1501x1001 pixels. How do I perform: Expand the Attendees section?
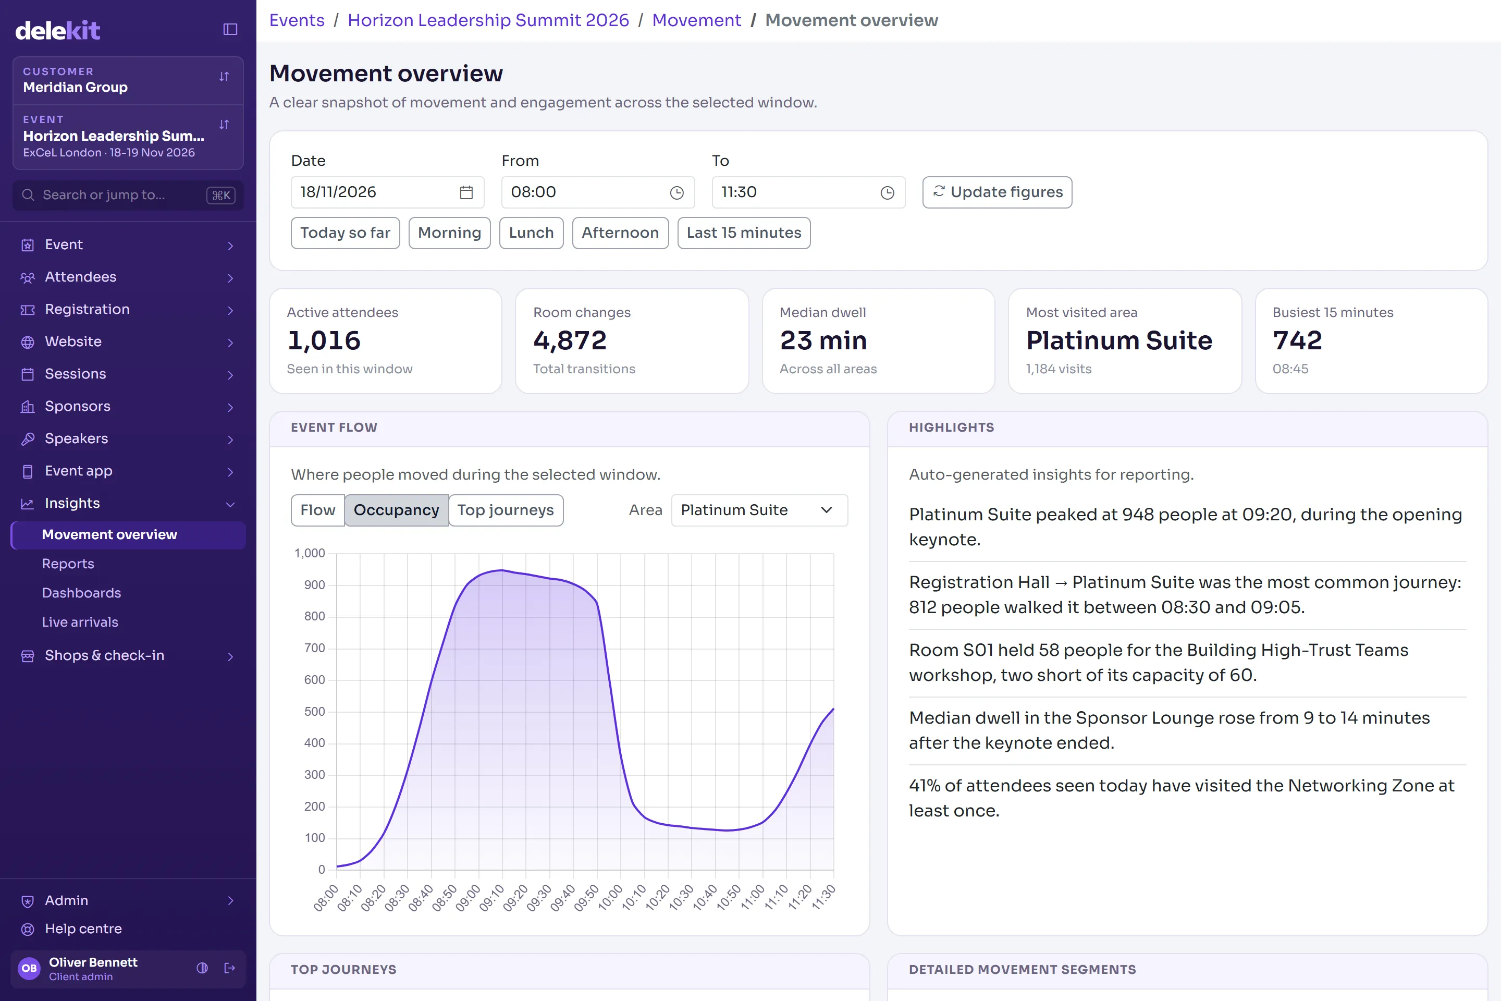[x=230, y=278]
